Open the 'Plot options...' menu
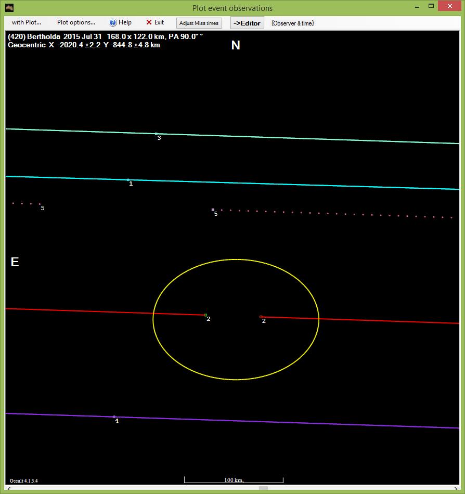 pos(76,22)
